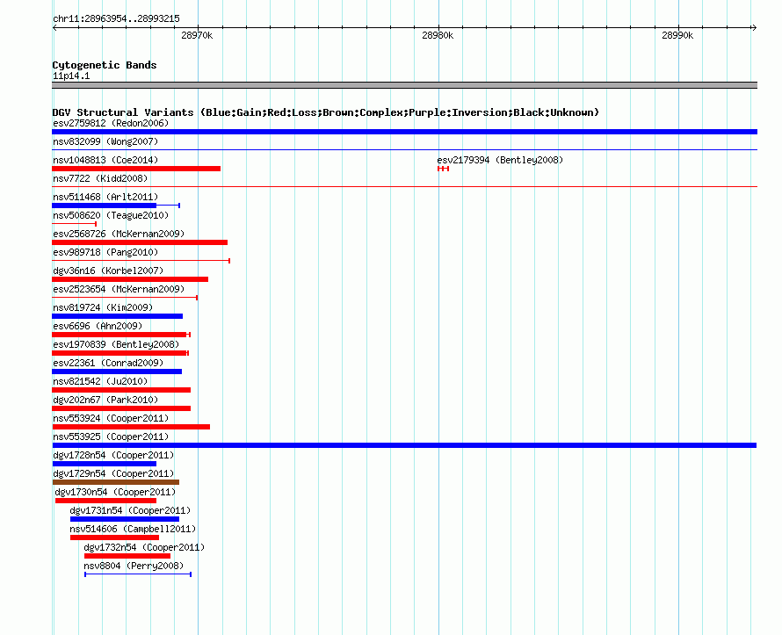Select nsv508620 (Teague2010) variant label
This screenshot has width=782, height=635.
(111, 215)
